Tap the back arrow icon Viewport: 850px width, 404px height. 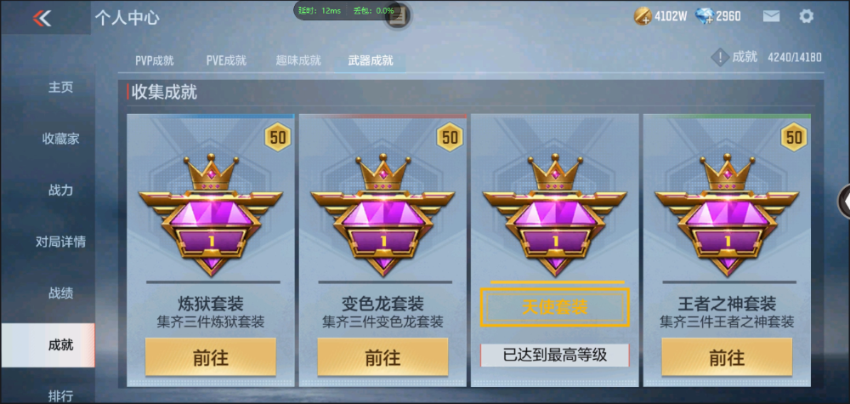pyautogui.click(x=42, y=18)
